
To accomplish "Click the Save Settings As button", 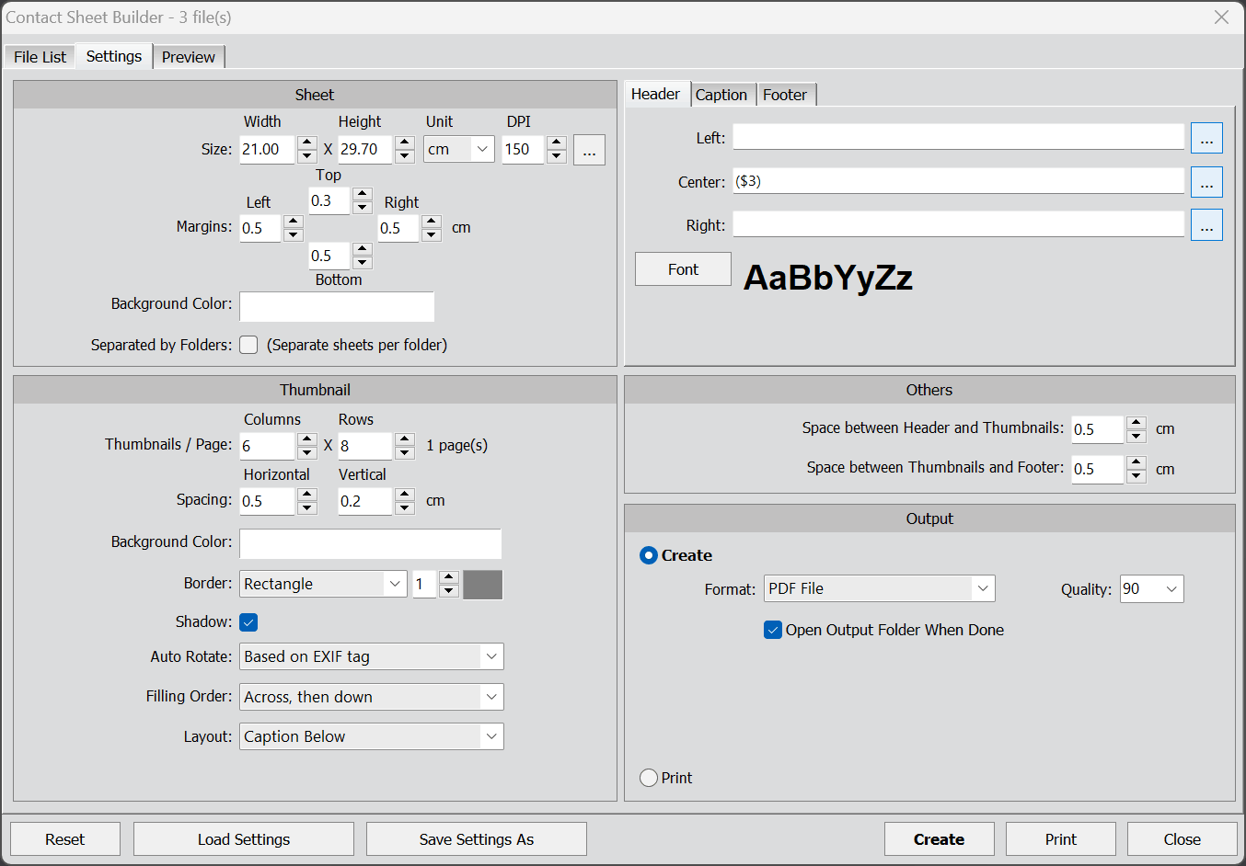I will (x=476, y=839).
